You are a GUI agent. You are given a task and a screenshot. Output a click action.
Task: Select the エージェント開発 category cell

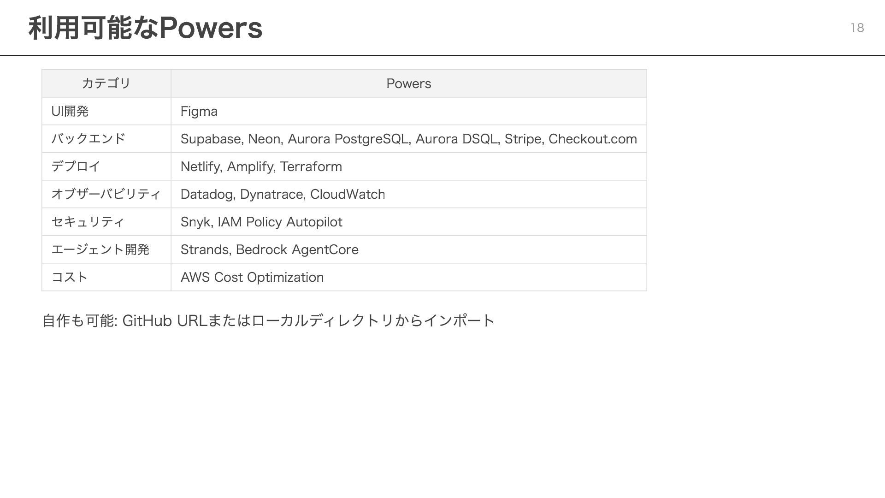106,249
